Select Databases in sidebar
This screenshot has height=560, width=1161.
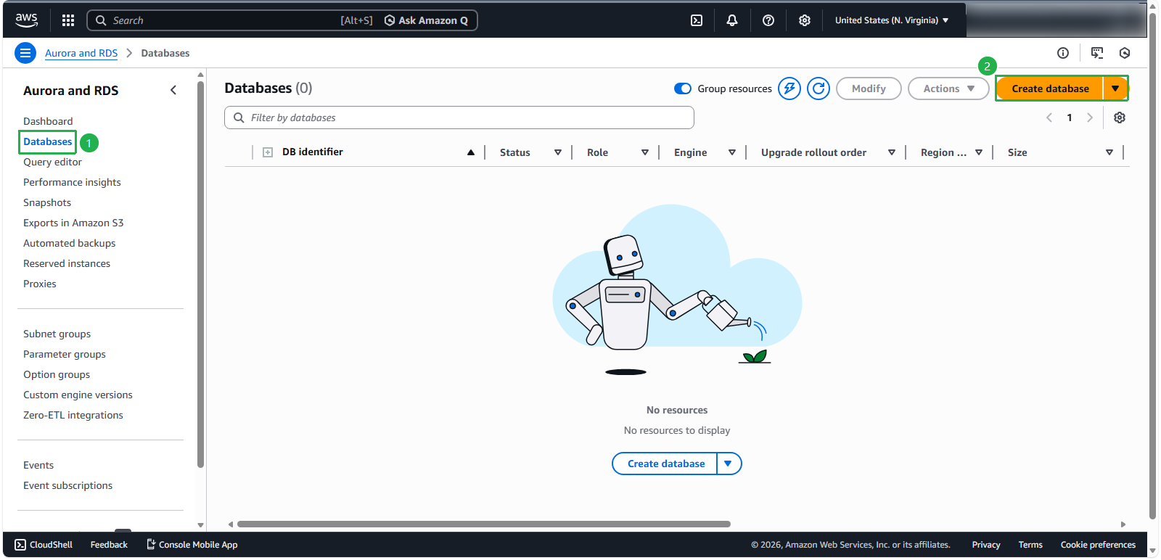coord(48,141)
